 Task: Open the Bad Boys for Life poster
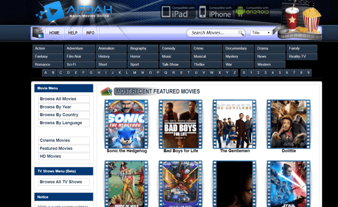click(181, 124)
